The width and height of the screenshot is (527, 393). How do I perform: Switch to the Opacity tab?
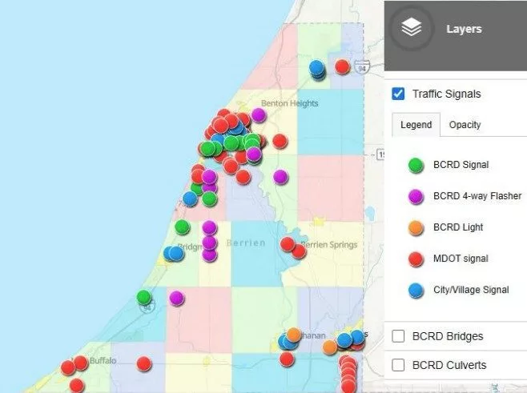point(465,125)
